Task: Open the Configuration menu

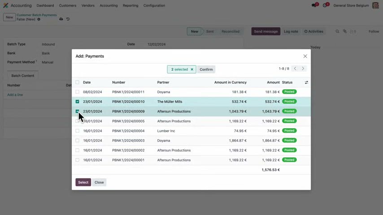Action: 154,5
